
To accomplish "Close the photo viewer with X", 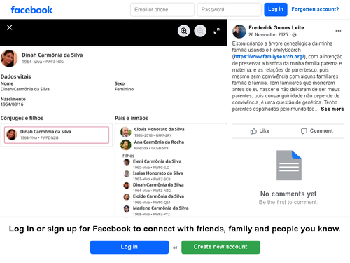I will [x=10, y=27].
